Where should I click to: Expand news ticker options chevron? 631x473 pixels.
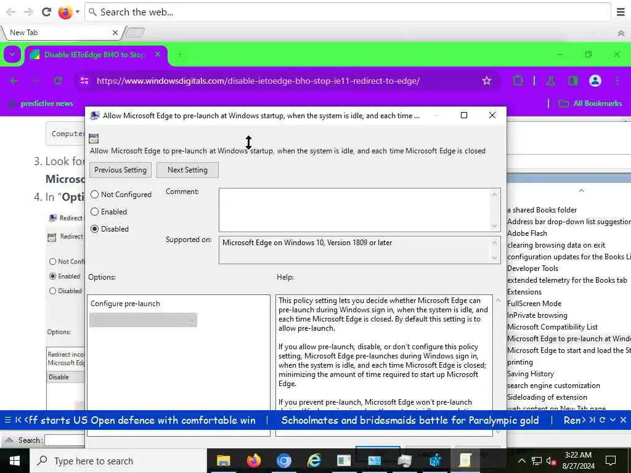tap(613, 420)
